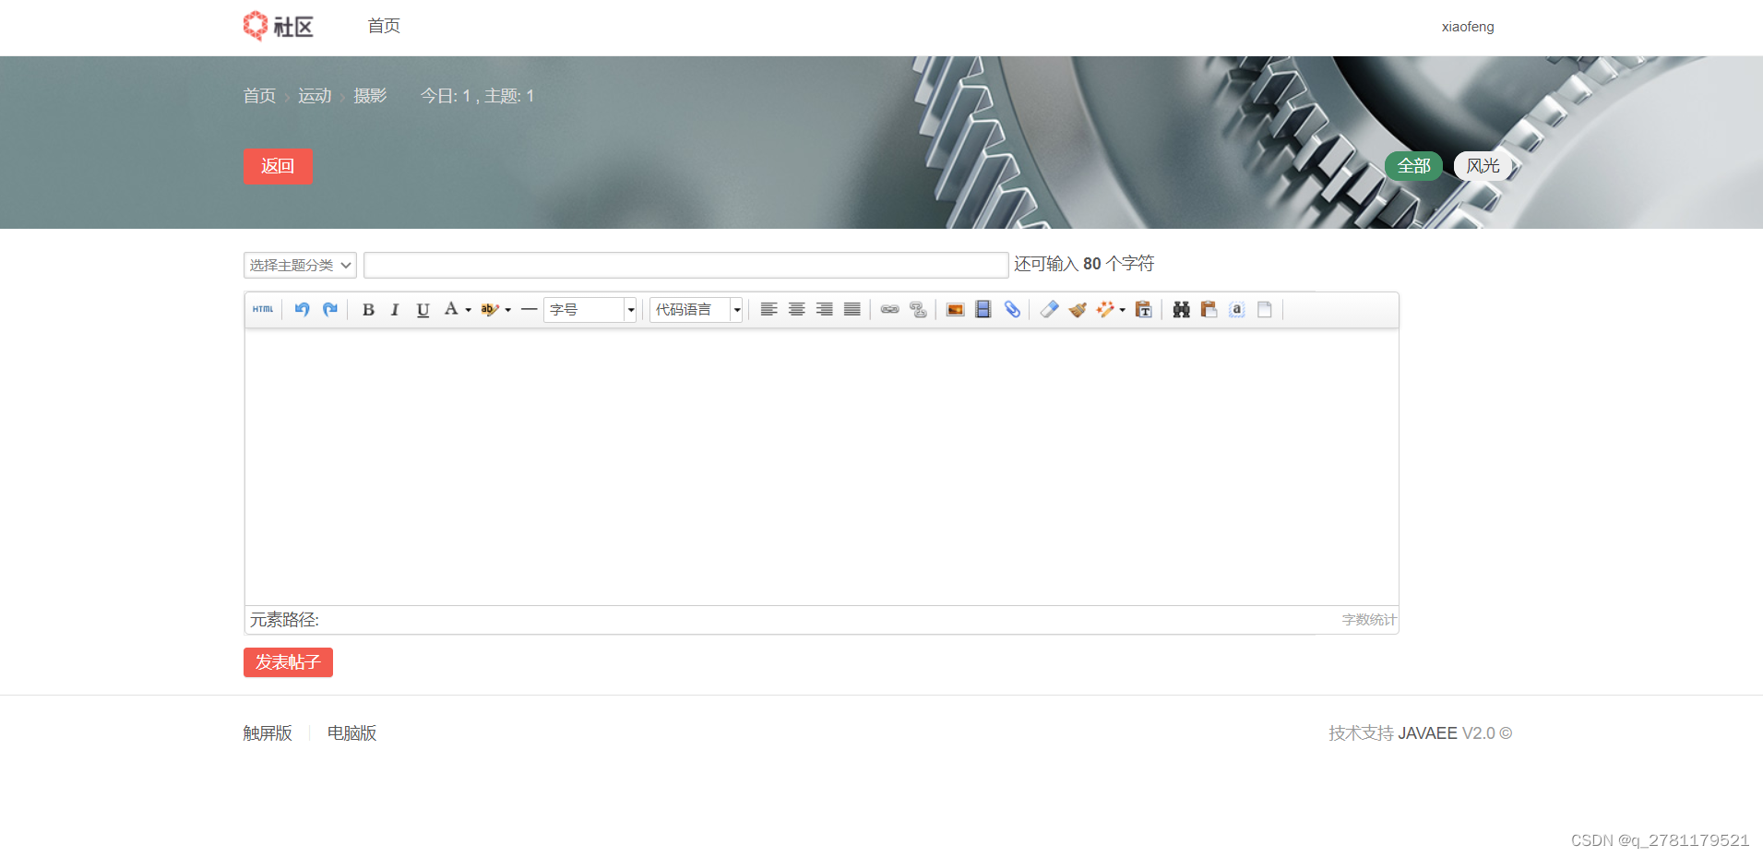Viewport: 1763px width, 857px height.
Task: Toggle HTML source mode in editor
Action: [263, 310]
